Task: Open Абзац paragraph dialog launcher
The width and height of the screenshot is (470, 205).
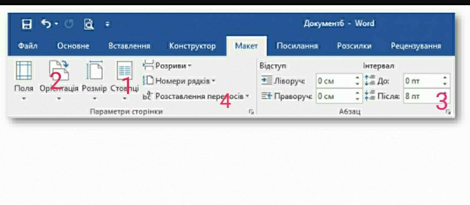Action: (448, 112)
